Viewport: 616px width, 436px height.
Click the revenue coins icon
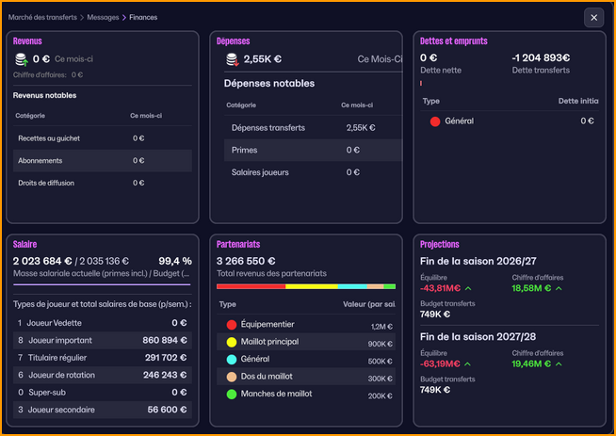click(x=21, y=59)
